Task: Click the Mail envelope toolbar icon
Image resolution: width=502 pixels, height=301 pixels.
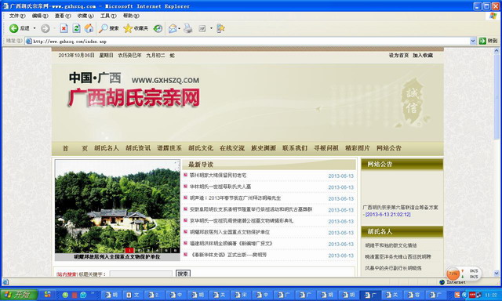Action: coord(173,28)
